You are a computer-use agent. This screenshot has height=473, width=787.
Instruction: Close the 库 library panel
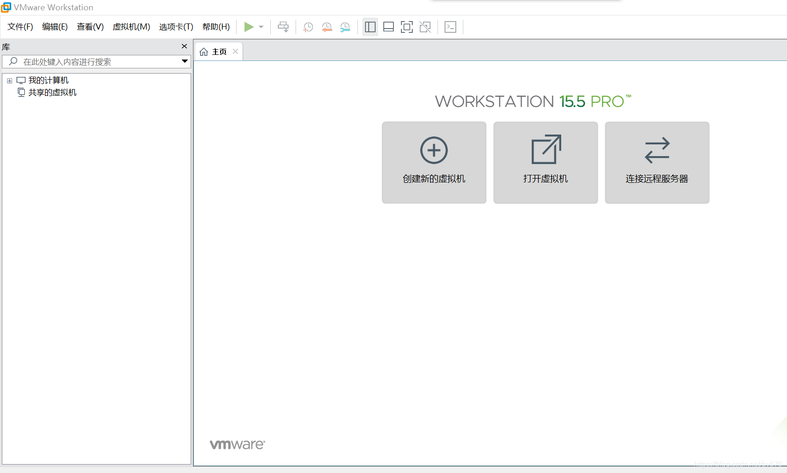pyautogui.click(x=184, y=46)
